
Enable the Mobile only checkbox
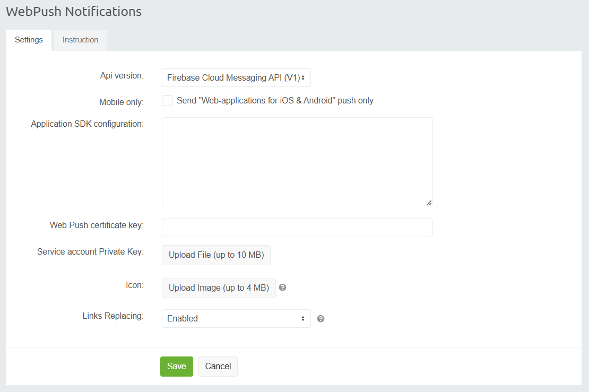[x=167, y=101]
